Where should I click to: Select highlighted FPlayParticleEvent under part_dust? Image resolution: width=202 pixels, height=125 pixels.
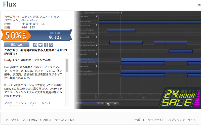pos(88,59)
